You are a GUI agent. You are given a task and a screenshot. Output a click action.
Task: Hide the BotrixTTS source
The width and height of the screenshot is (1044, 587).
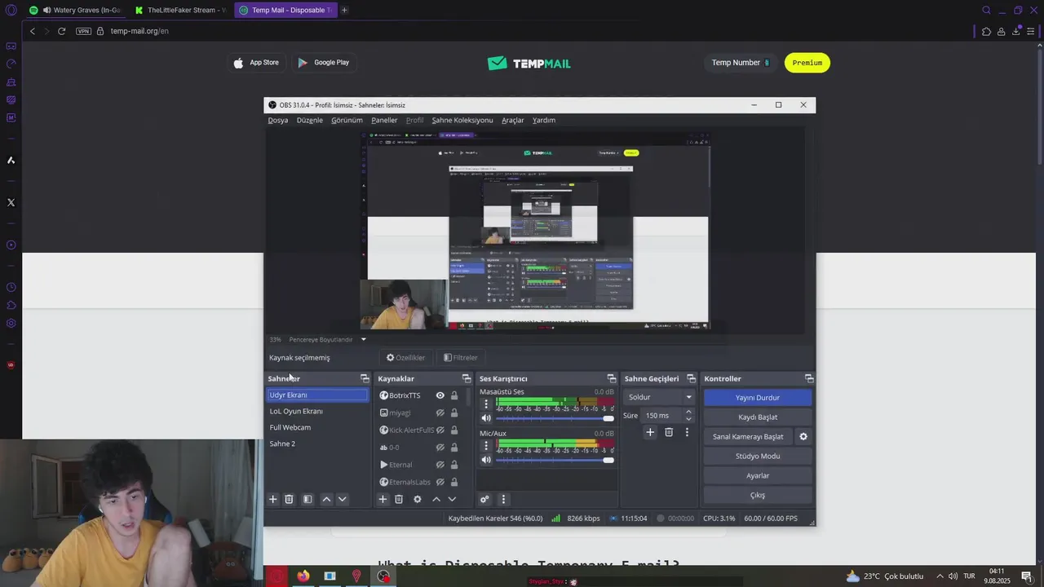click(x=440, y=395)
